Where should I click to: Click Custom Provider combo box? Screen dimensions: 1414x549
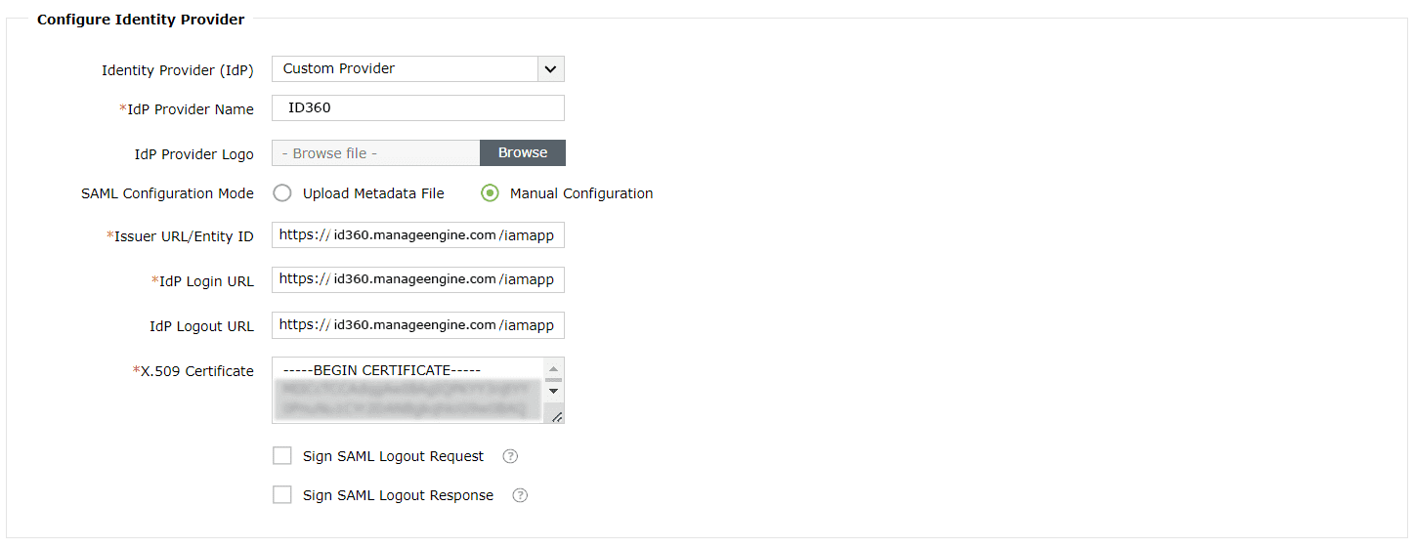[x=405, y=69]
